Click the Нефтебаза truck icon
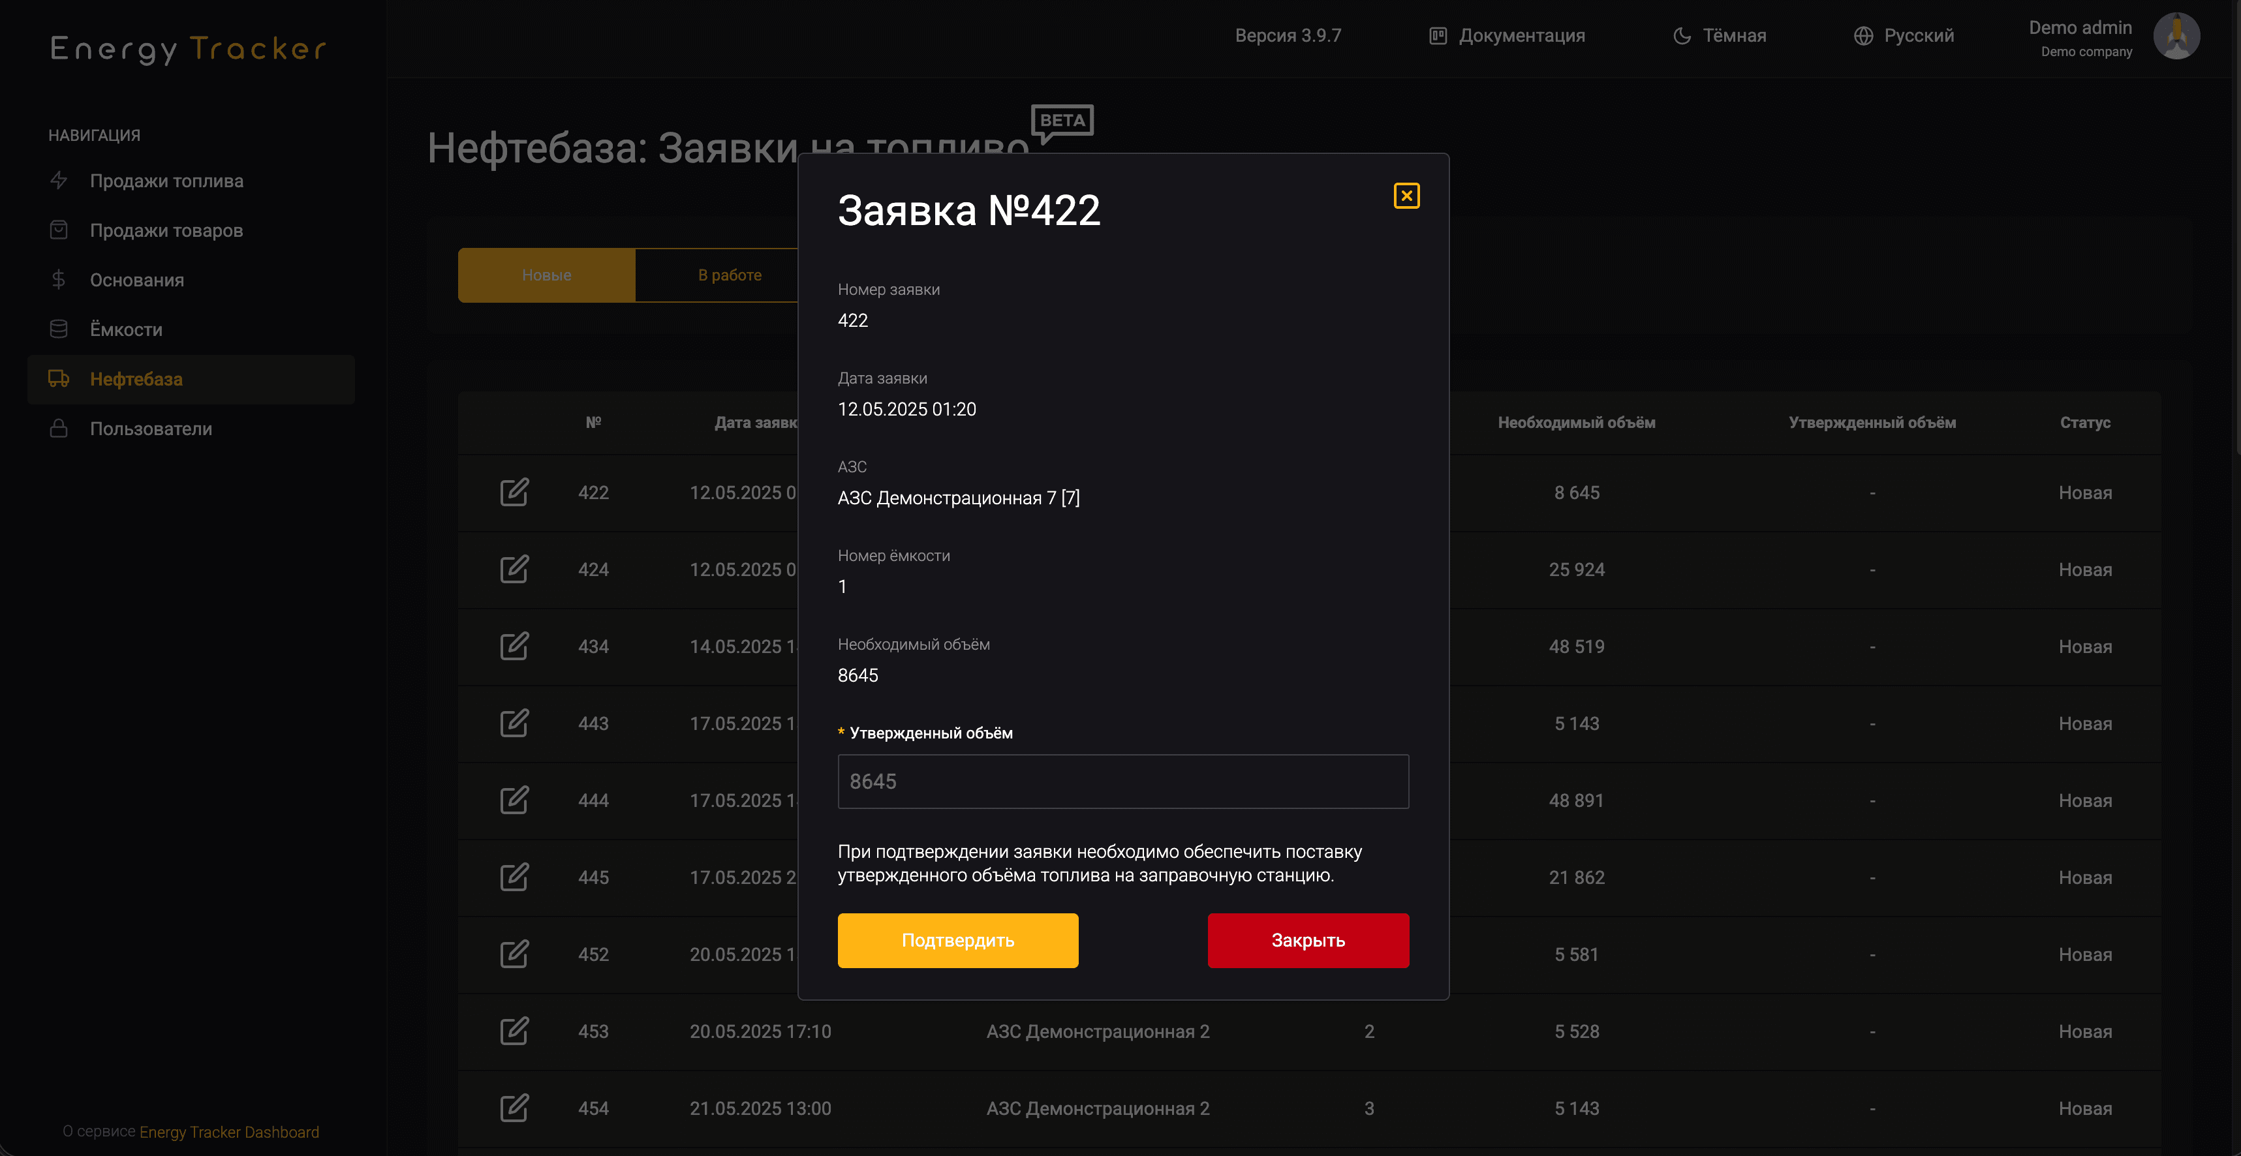This screenshot has width=2241, height=1156. 58,379
